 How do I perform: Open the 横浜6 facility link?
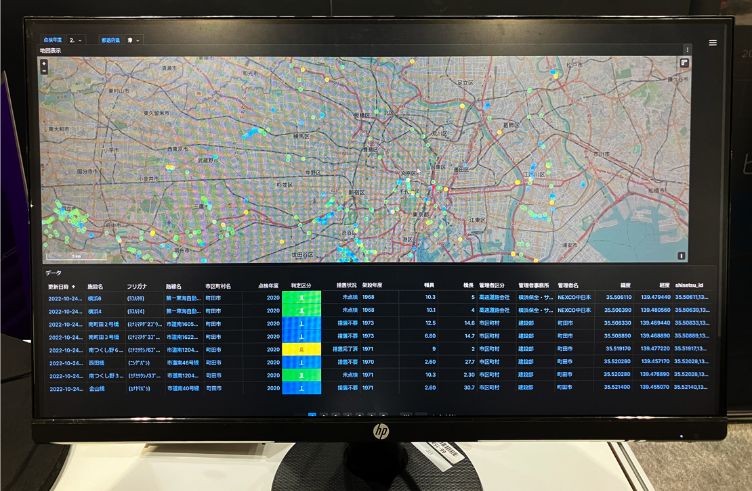pyautogui.click(x=95, y=298)
